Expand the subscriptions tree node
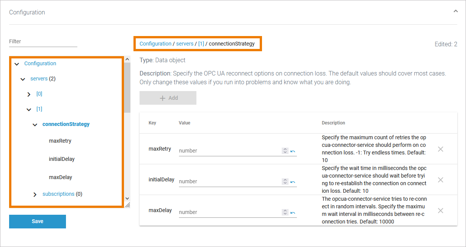Screen dimensions: 466x247 point(35,194)
